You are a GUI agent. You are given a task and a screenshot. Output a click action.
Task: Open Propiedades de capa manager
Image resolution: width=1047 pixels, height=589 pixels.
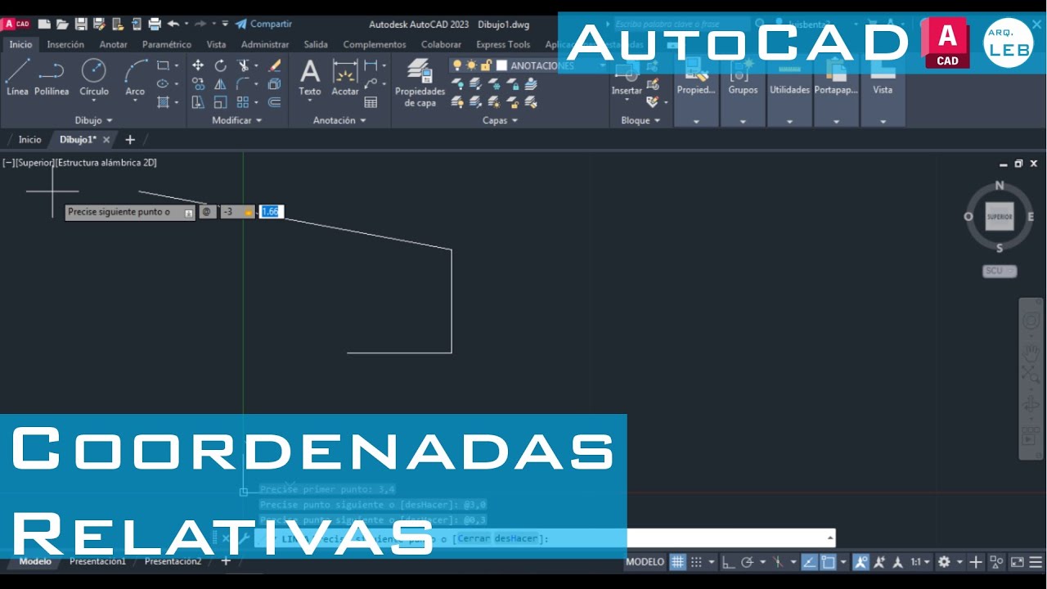tap(420, 83)
